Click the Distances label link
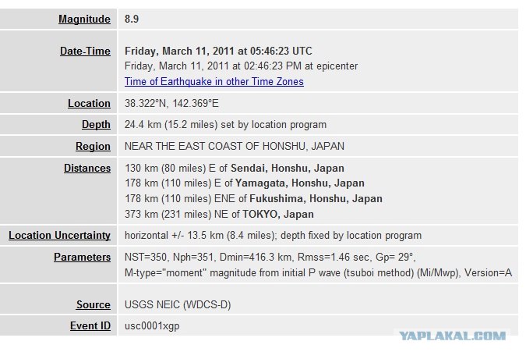This screenshot has width=526, height=359. pos(87,169)
